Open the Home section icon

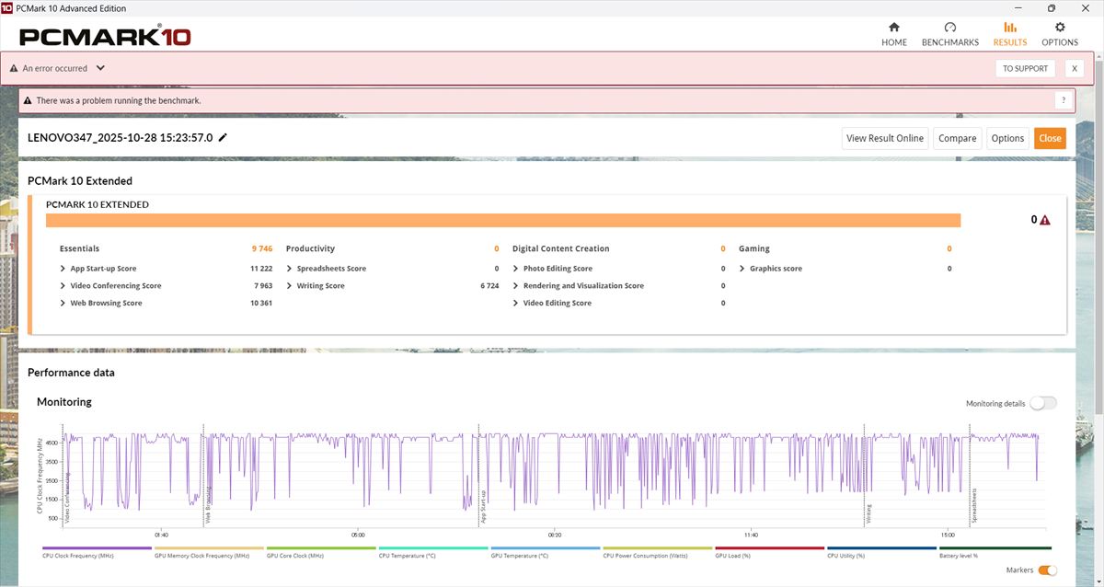[893, 28]
